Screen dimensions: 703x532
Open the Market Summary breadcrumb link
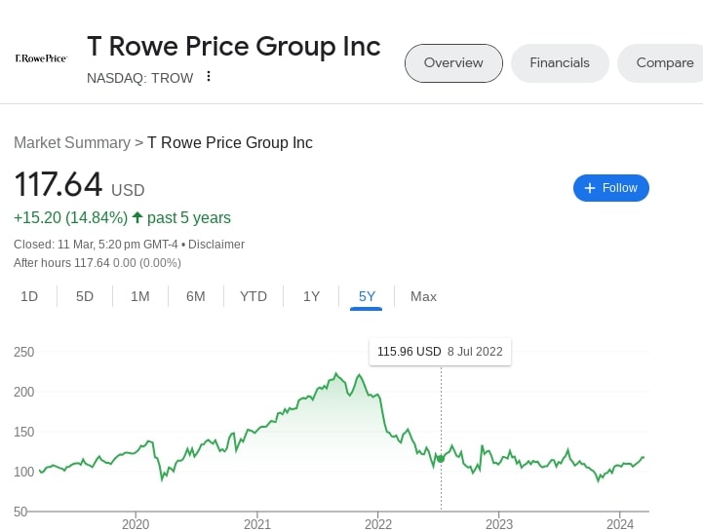coord(71,142)
